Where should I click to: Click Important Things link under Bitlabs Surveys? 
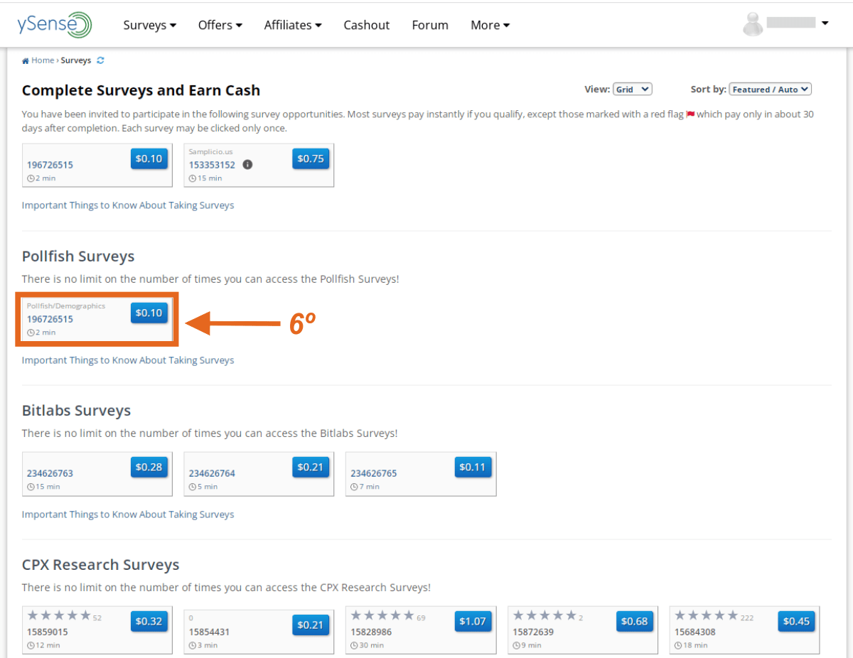(128, 514)
